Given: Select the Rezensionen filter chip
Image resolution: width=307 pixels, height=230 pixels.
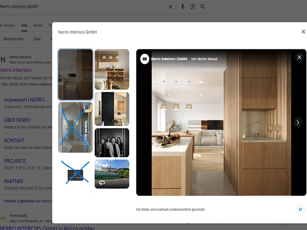Looking at the screenshot, I should click(x=14, y=39).
